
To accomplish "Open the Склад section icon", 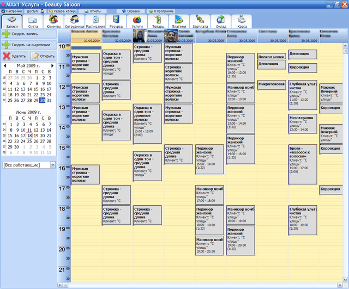I will point(221,22).
